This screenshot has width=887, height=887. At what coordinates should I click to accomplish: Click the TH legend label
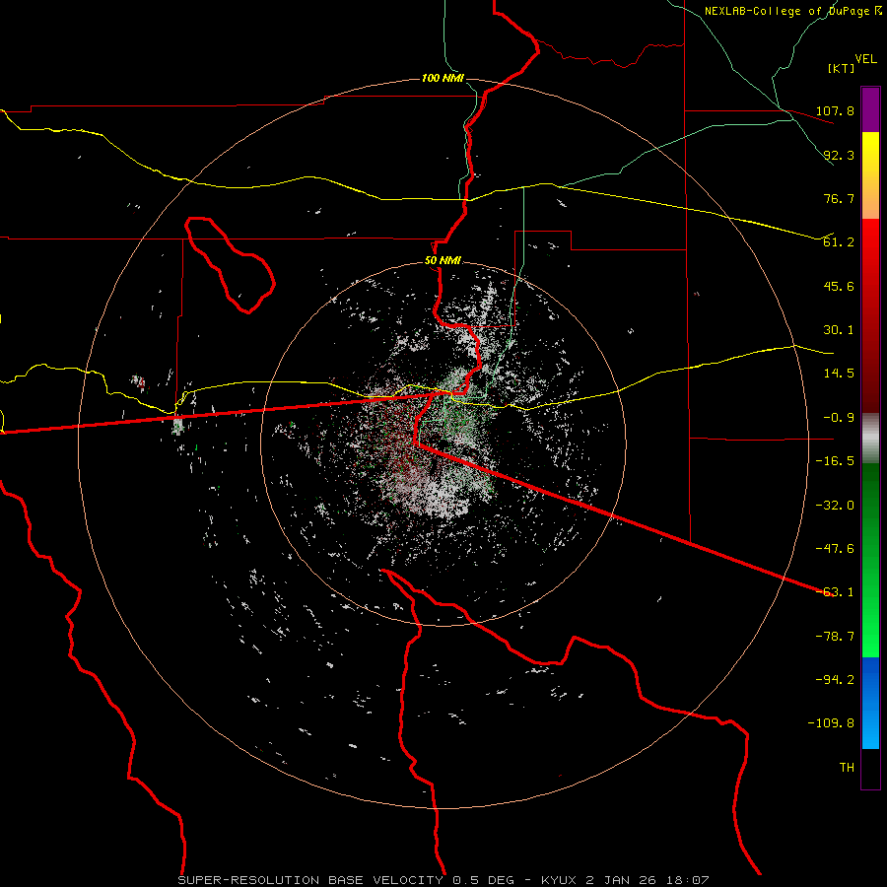(847, 768)
